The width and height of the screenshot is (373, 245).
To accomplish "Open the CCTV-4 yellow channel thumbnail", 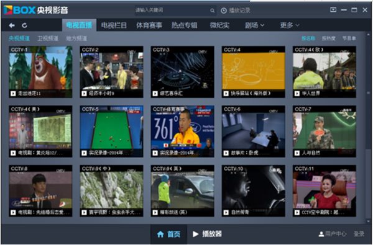I will (x=254, y=72).
